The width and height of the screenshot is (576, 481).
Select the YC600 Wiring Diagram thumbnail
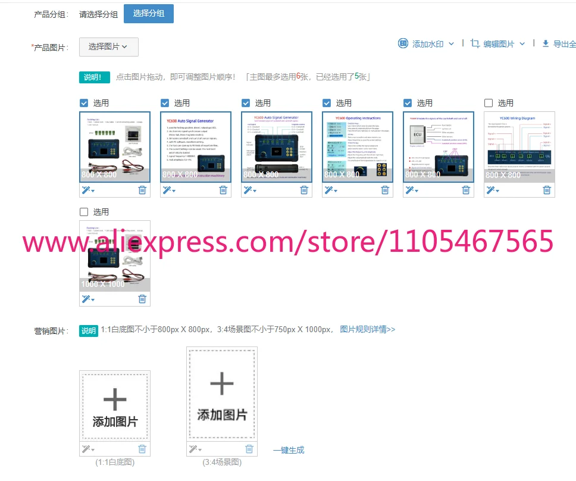[519, 147]
